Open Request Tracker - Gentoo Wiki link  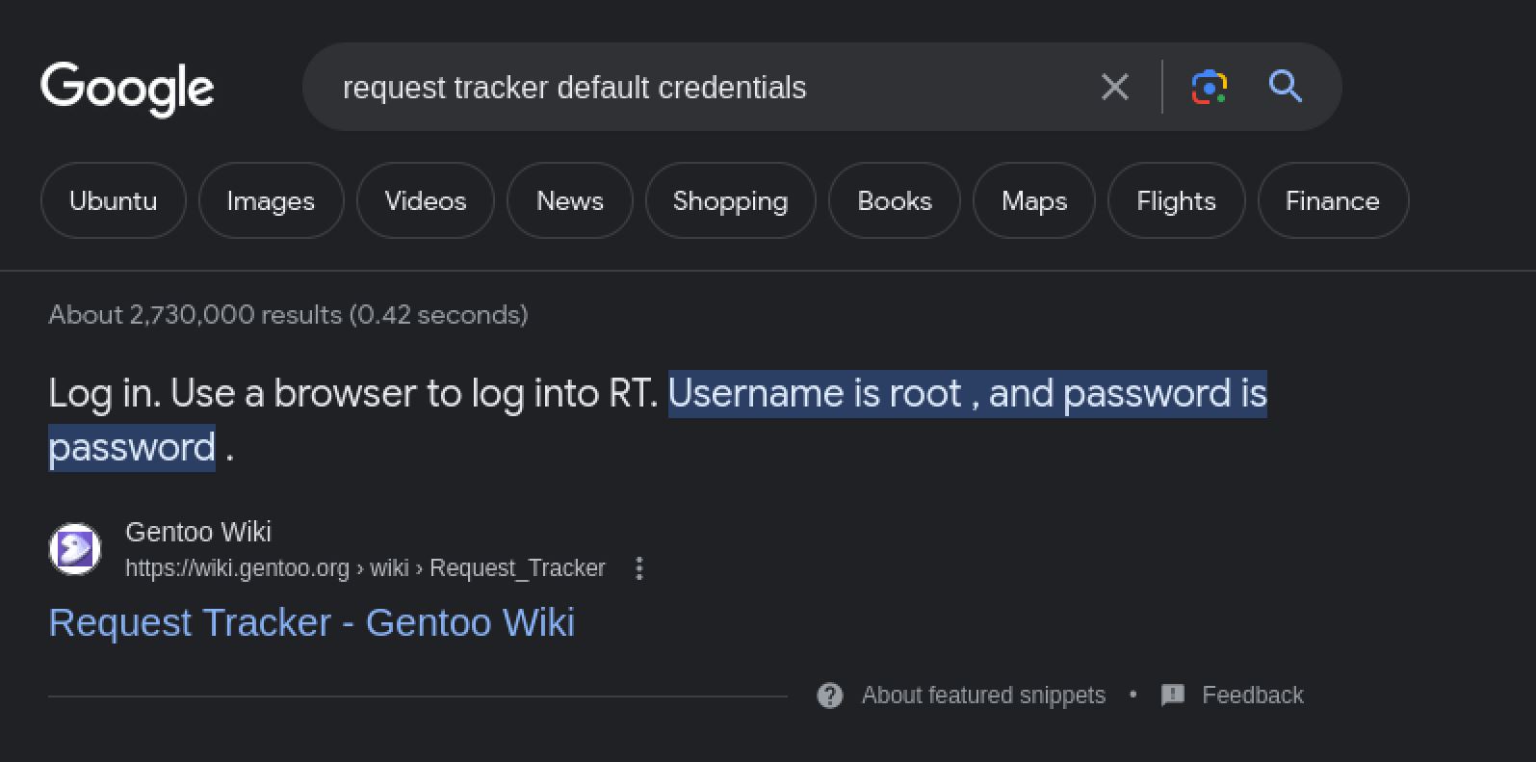coord(311,622)
